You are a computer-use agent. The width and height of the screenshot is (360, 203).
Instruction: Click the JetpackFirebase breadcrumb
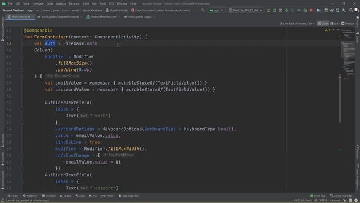[13, 10]
